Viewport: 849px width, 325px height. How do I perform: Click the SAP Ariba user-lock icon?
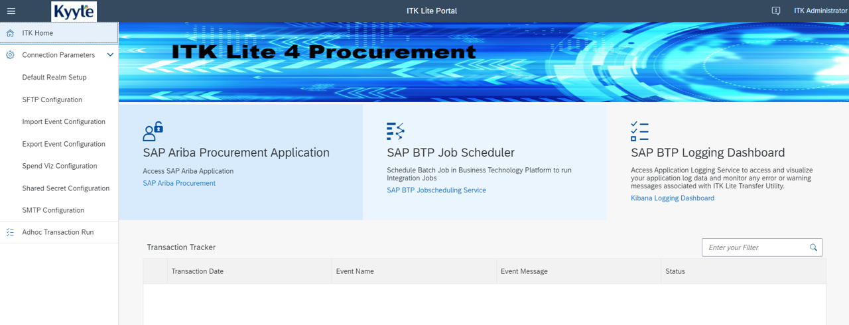(x=153, y=131)
